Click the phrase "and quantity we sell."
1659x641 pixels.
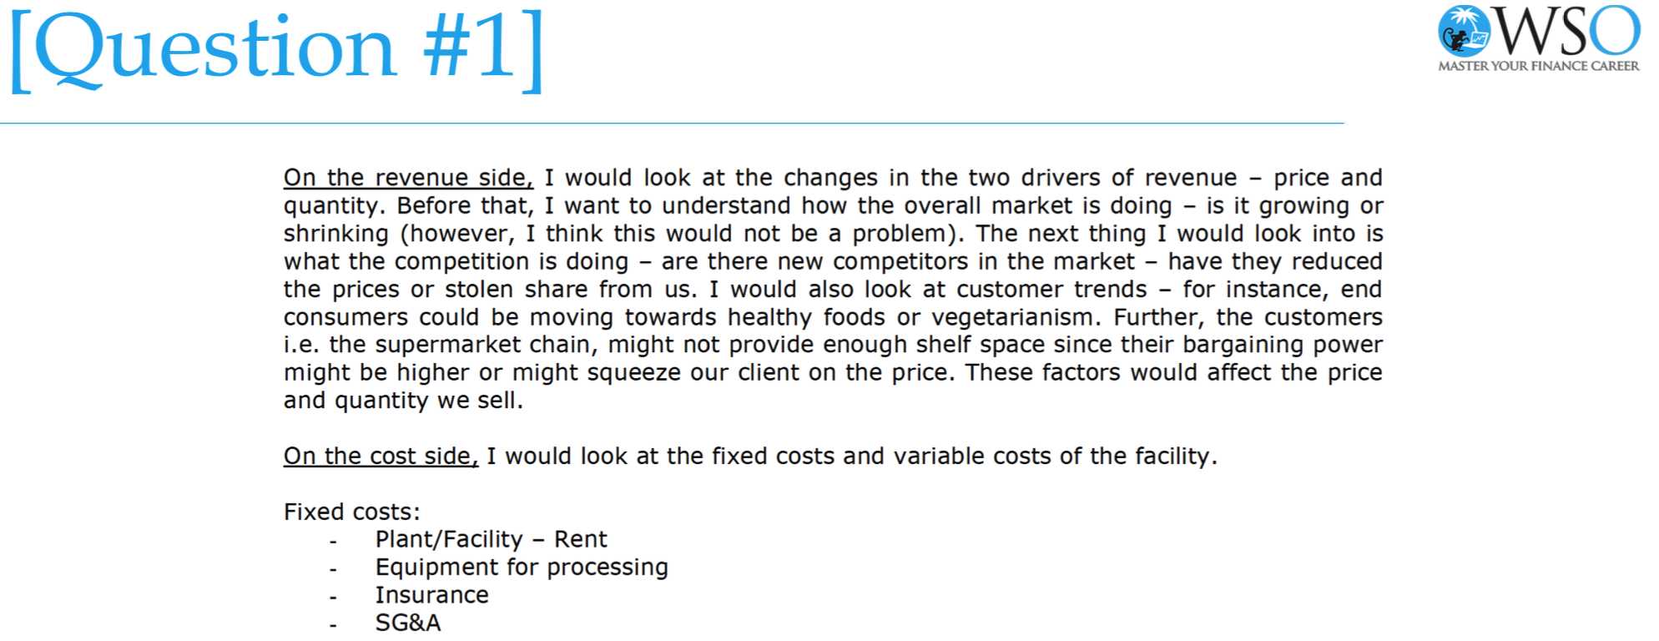tap(403, 401)
